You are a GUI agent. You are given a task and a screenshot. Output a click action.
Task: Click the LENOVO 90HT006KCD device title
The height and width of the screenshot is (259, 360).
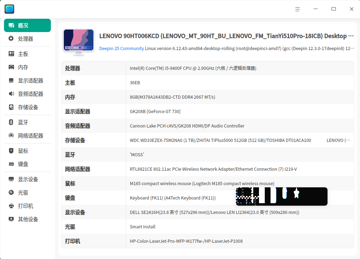click(x=226, y=36)
